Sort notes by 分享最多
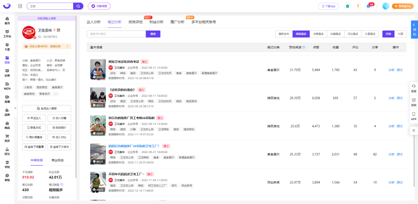The image size is (418, 204). pos(370,34)
